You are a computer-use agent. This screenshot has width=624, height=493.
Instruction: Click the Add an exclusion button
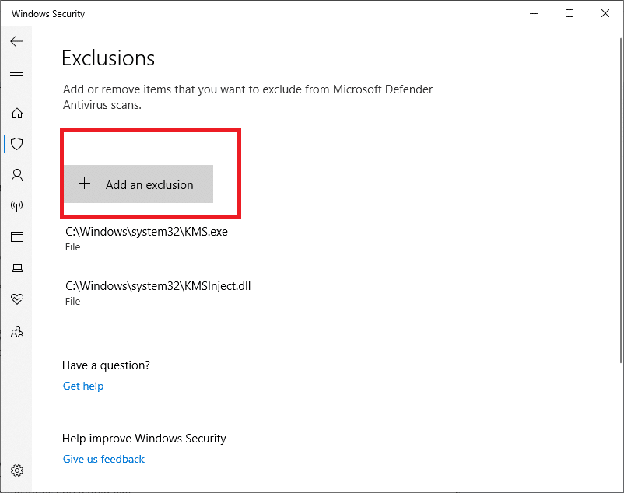138,184
